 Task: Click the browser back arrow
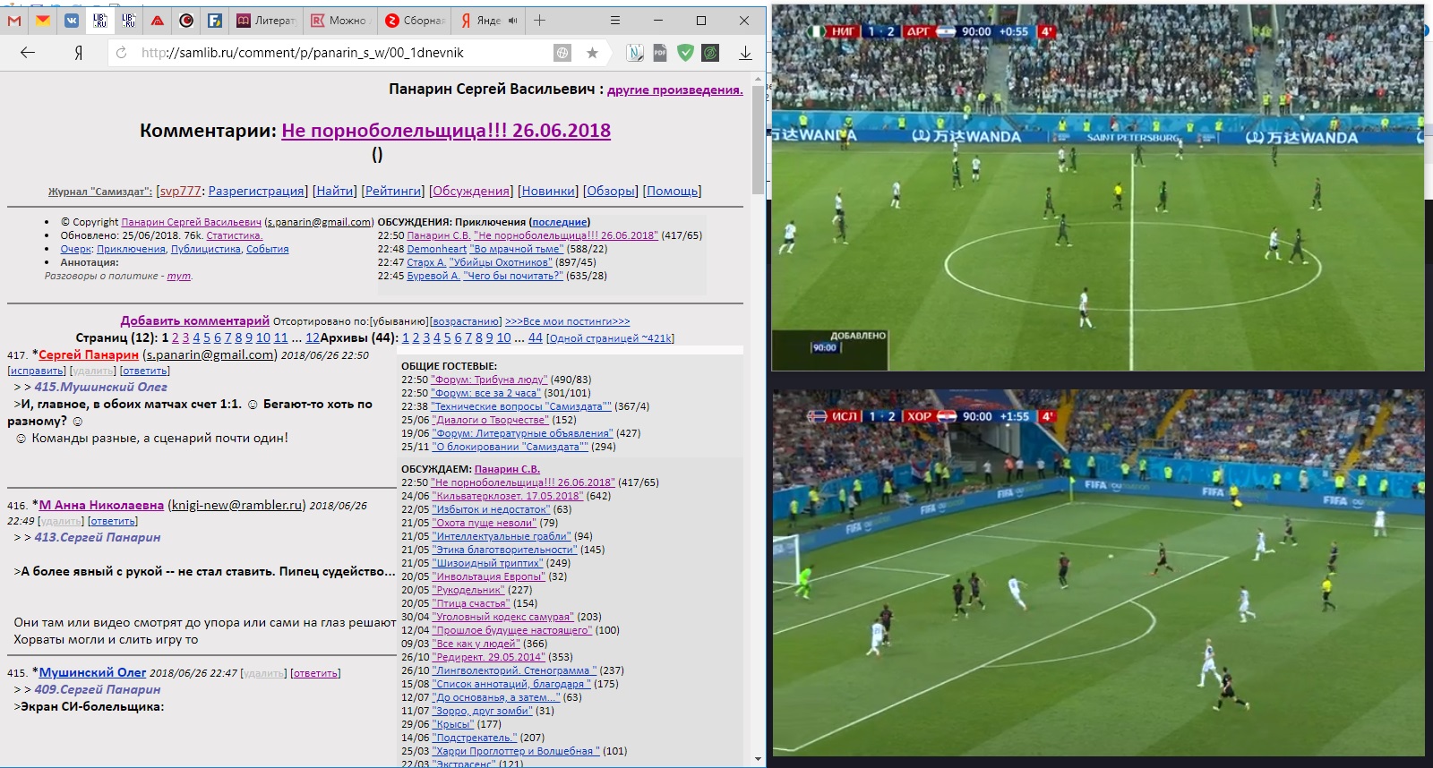click(x=28, y=53)
